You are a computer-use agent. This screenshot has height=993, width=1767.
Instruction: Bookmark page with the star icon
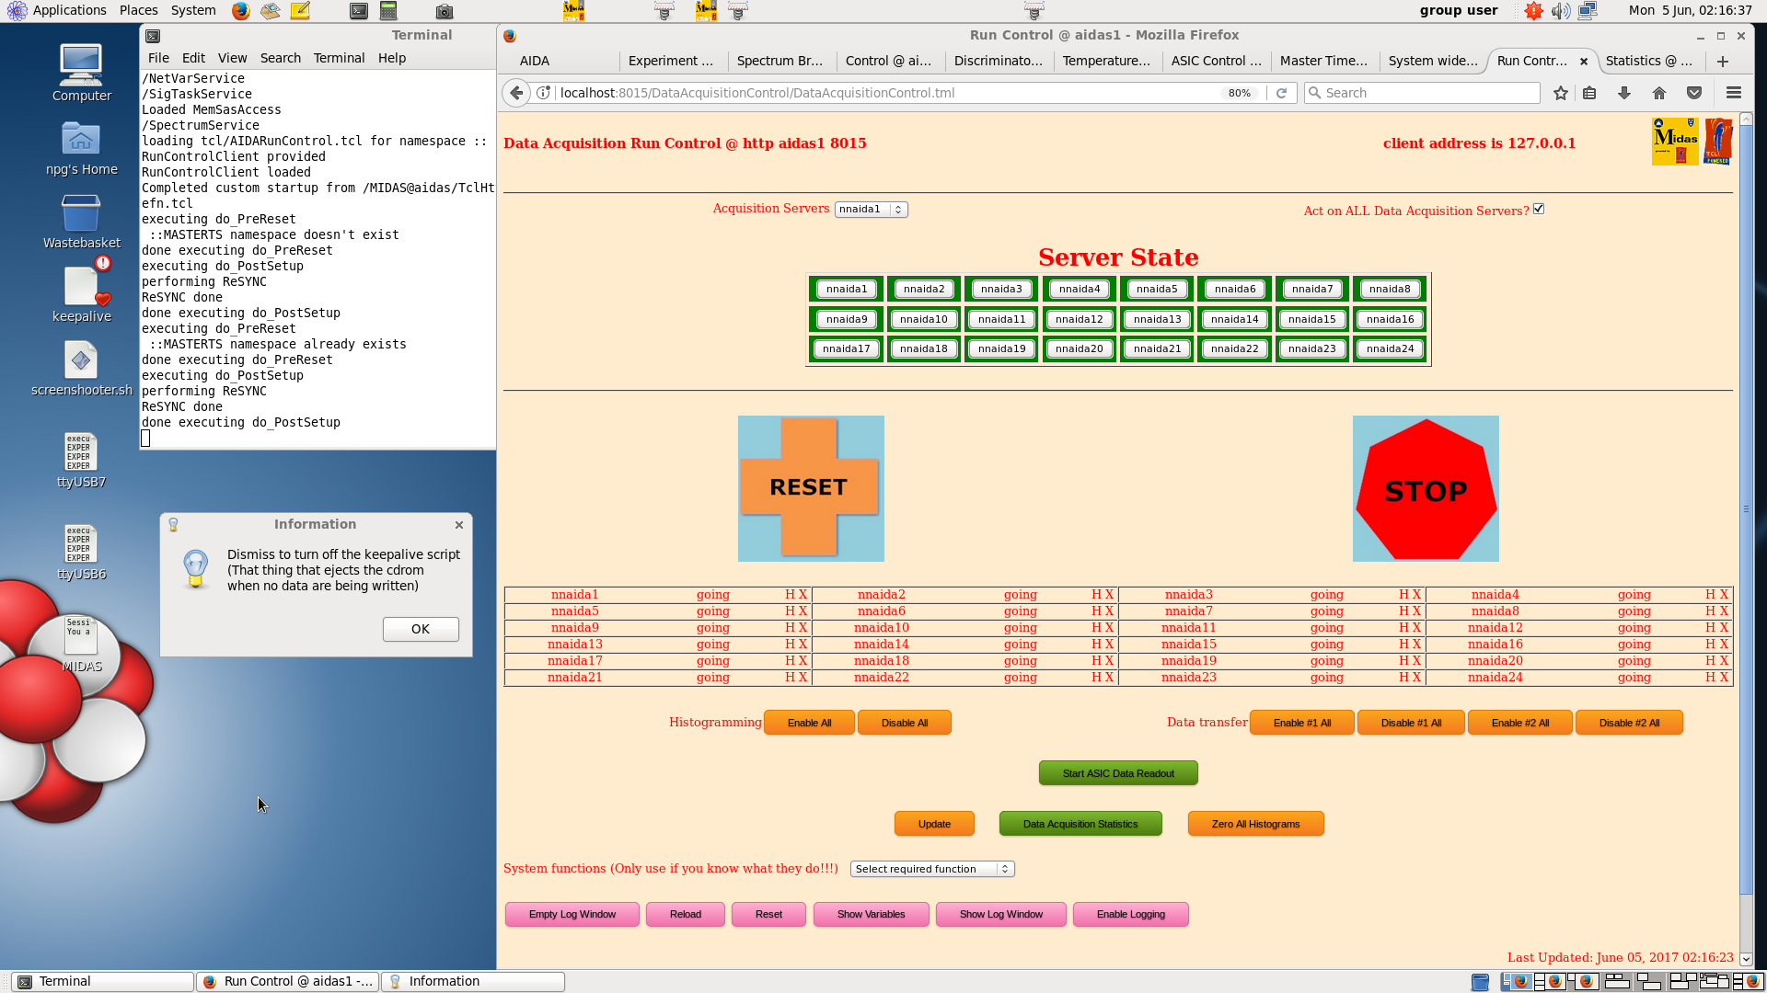tap(1561, 93)
